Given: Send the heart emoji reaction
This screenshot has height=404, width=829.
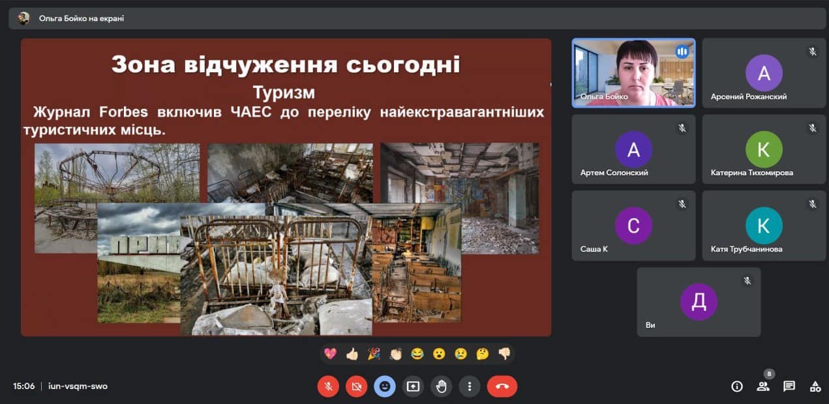Looking at the screenshot, I should (331, 354).
